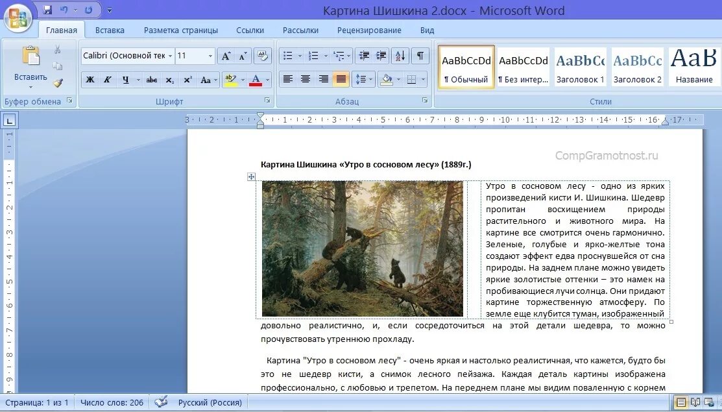Switch to the Вставка ribbon tab
This screenshot has width=722, height=412.
pos(110,30)
